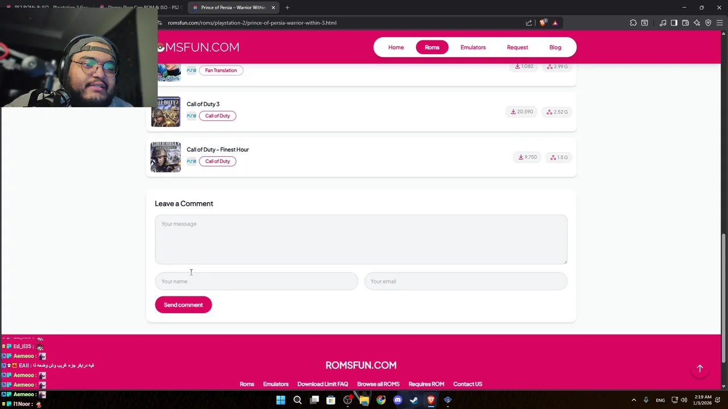The image size is (728, 409).
Task: Click Call of Duty tag under Finest Hour
Action: pos(217,161)
